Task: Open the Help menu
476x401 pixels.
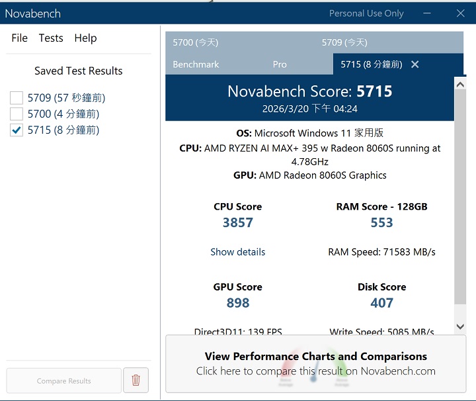Action: [85, 38]
